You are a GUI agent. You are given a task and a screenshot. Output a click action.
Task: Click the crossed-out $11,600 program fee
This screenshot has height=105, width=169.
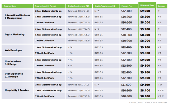[x=126, y=85]
